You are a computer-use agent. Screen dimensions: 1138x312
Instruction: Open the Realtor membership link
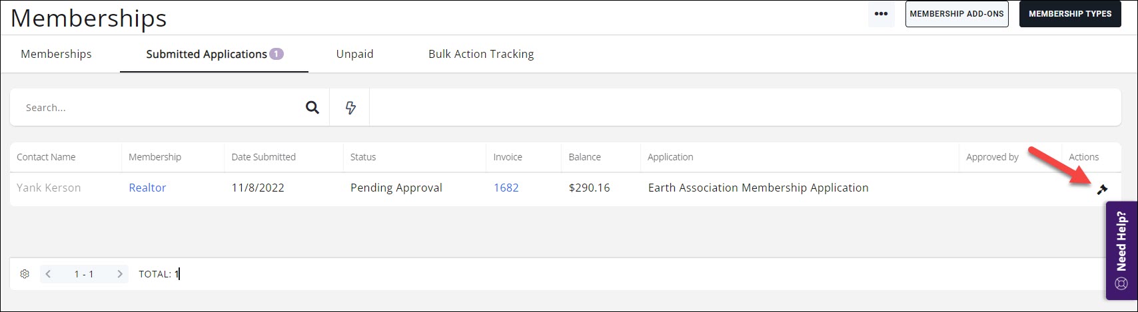click(147, 188)
